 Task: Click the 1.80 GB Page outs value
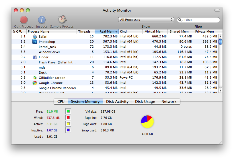click(106, 124)
